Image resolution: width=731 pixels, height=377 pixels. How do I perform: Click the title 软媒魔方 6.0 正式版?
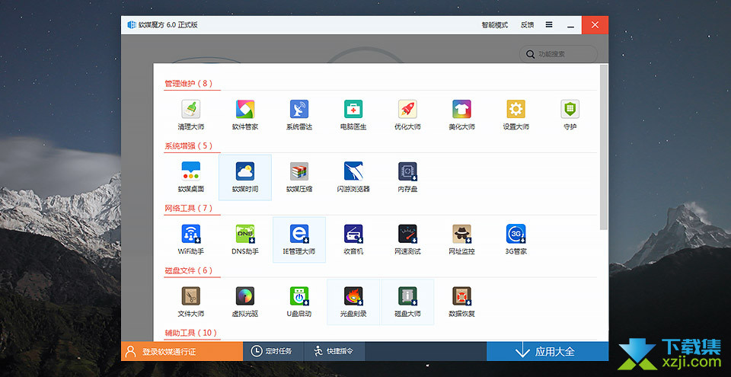pos(168,25)
